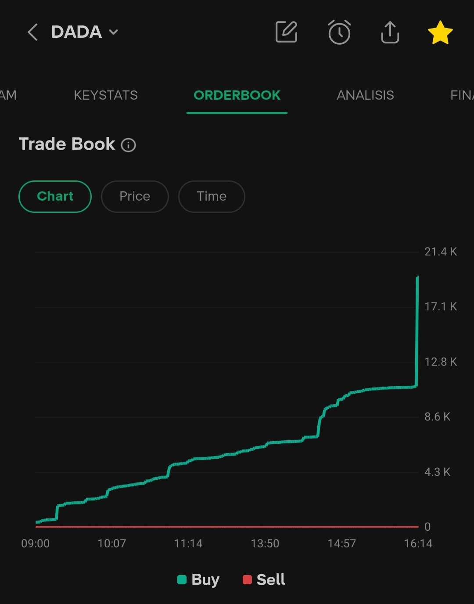Switch to the KEYSTATS tab
Image resolution: width=474 pixels, height=604 pixels.
pos(106,95)
